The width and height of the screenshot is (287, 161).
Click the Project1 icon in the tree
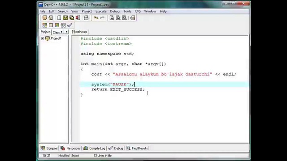[x=48, y=38]
